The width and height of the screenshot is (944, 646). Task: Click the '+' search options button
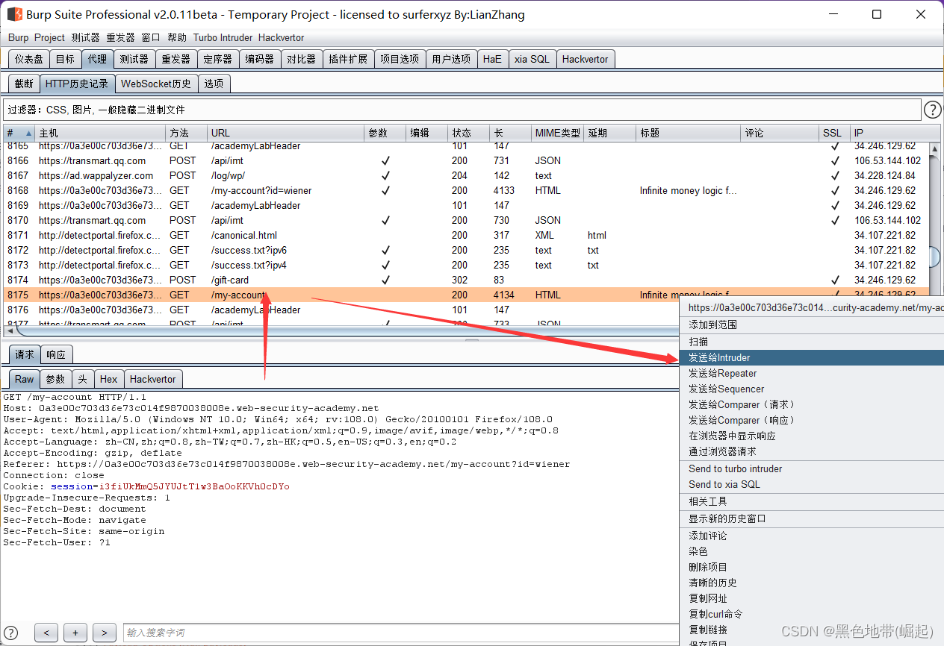tap(75, 633)
